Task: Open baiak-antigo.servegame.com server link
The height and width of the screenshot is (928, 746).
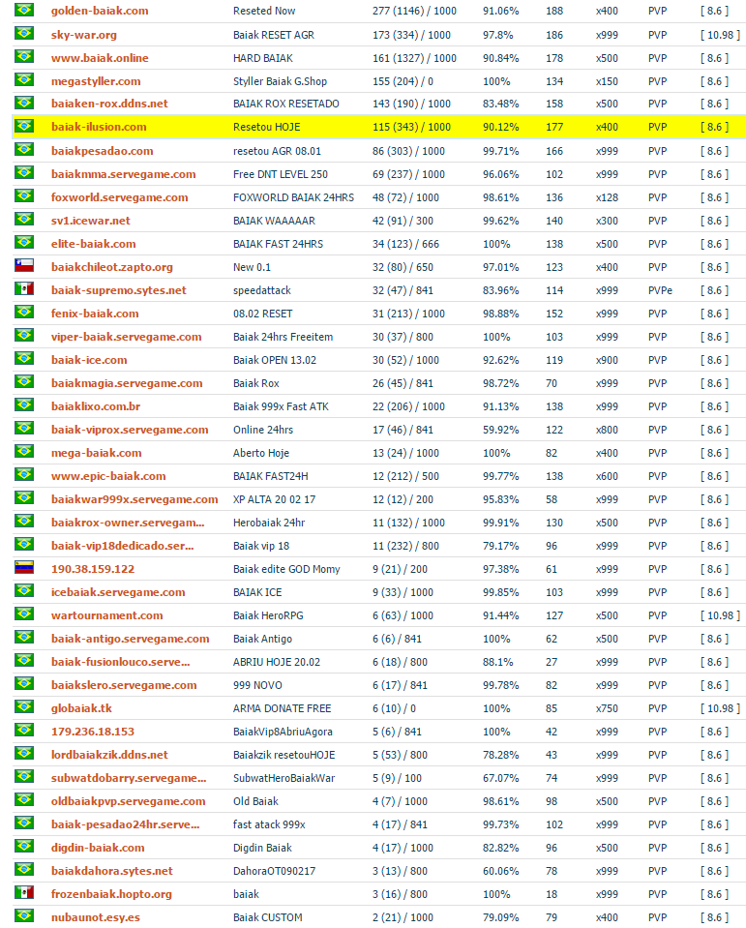Action: point(131,639)
